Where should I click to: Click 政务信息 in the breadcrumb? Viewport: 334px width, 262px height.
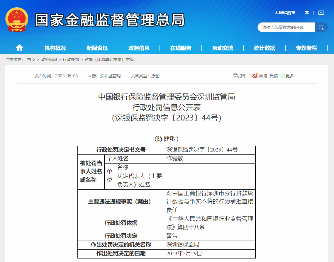pos(49,59)
